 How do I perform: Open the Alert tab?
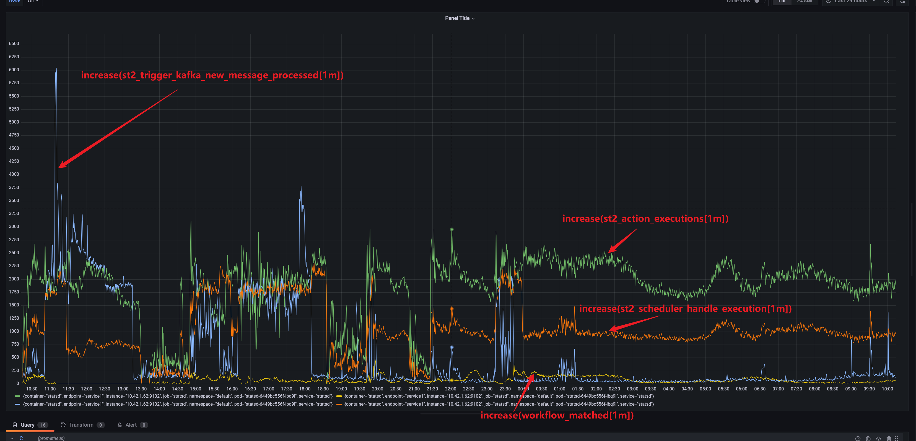click(x=131, y=425)
